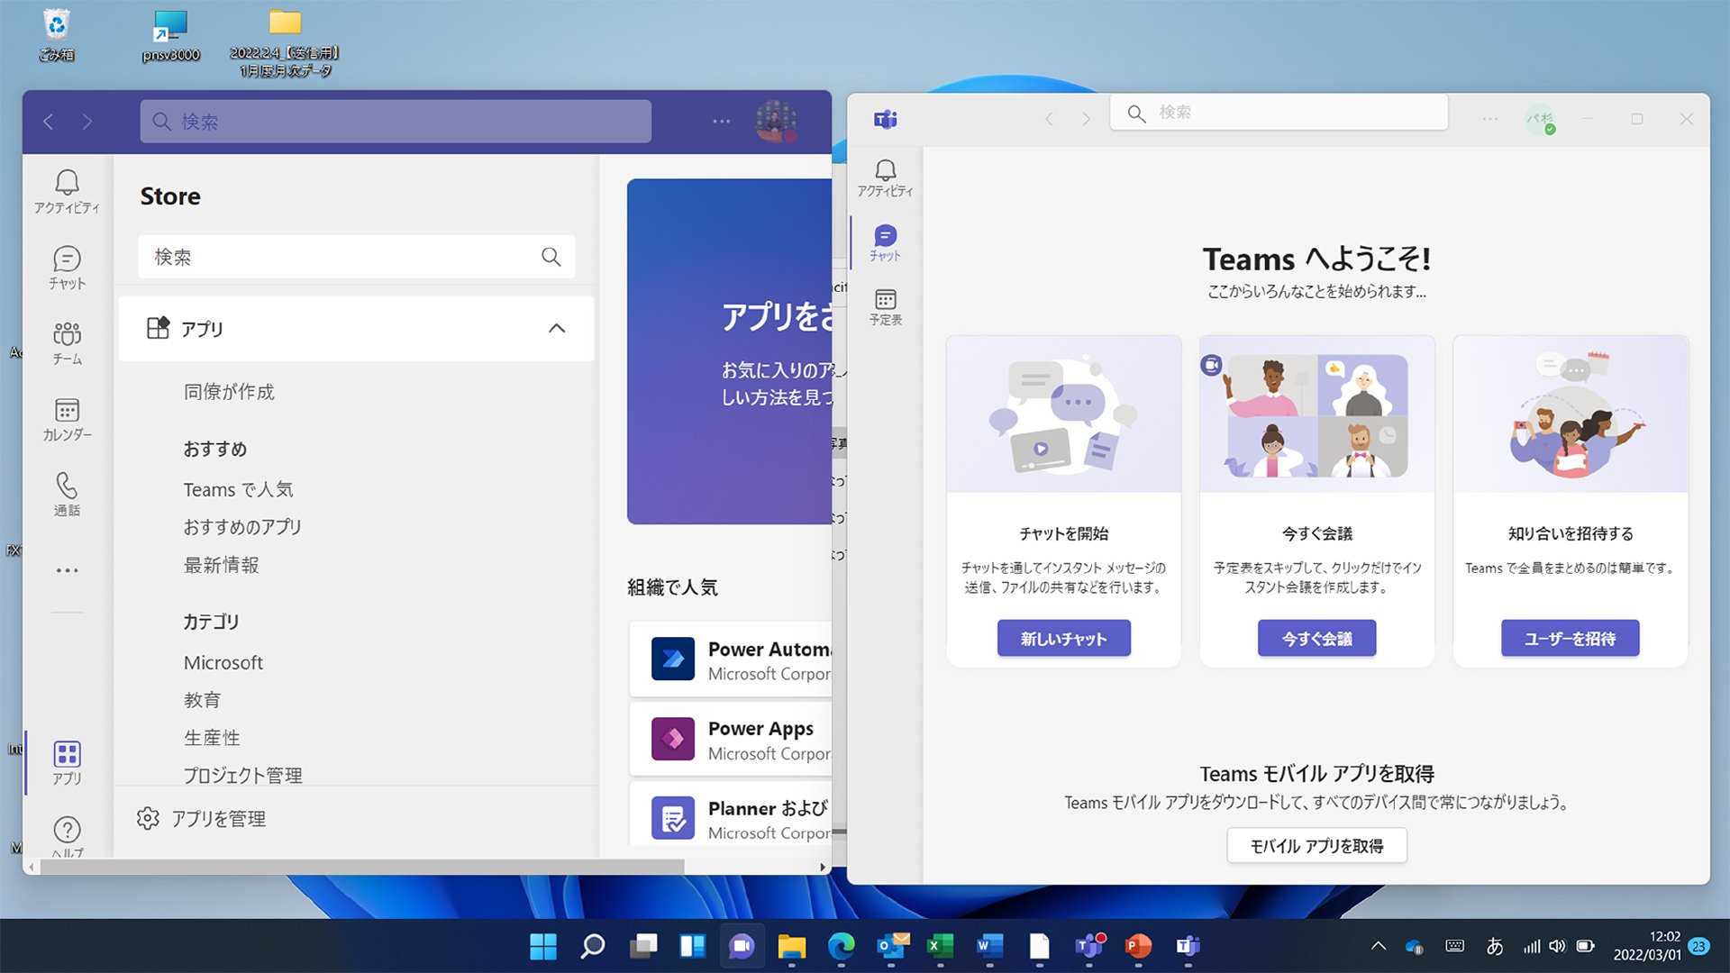
Task: Open 最新情報 in Store list
Action: (221, 565)
